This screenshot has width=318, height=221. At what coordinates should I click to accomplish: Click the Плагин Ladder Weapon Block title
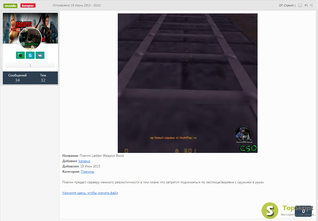pyautogui.click(x=102, y=156)
